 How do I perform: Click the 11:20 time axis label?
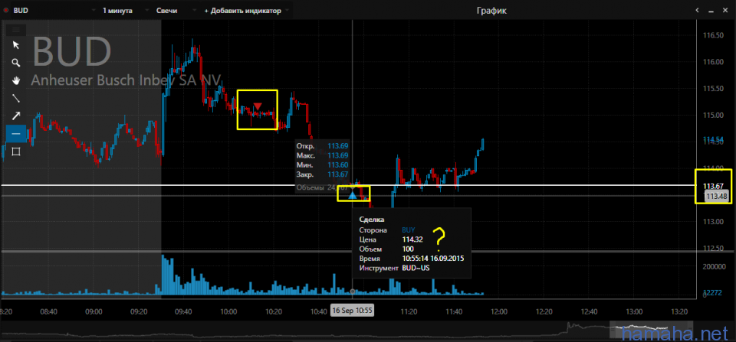pos(409,311)
